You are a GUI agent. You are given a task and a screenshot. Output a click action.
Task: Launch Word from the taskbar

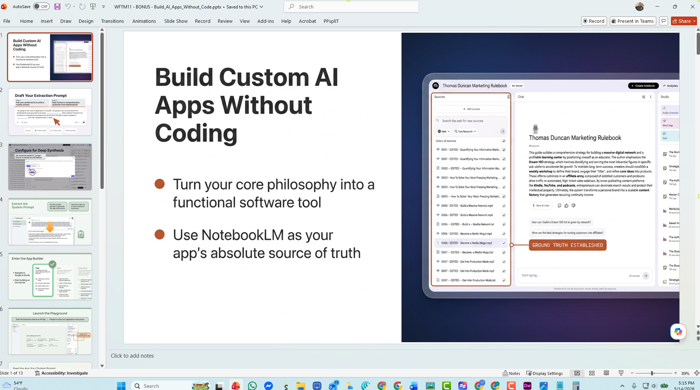tap(414, 386)
